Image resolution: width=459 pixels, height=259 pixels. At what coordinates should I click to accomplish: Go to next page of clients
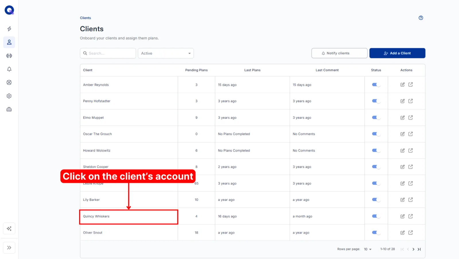(413, 249)
